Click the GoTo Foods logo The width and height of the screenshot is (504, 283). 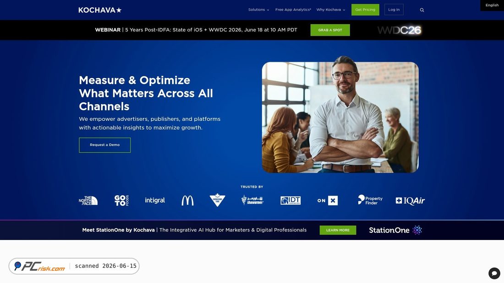(121, 201)
